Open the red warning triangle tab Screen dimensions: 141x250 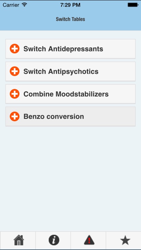[x=89, y=240]
